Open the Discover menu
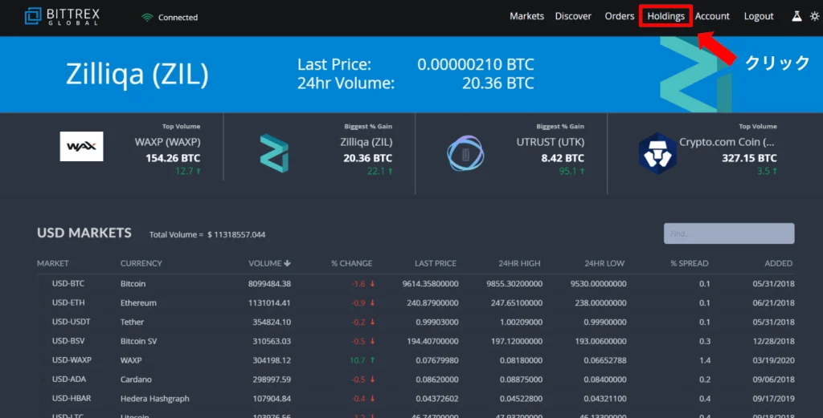 [573, 16]
